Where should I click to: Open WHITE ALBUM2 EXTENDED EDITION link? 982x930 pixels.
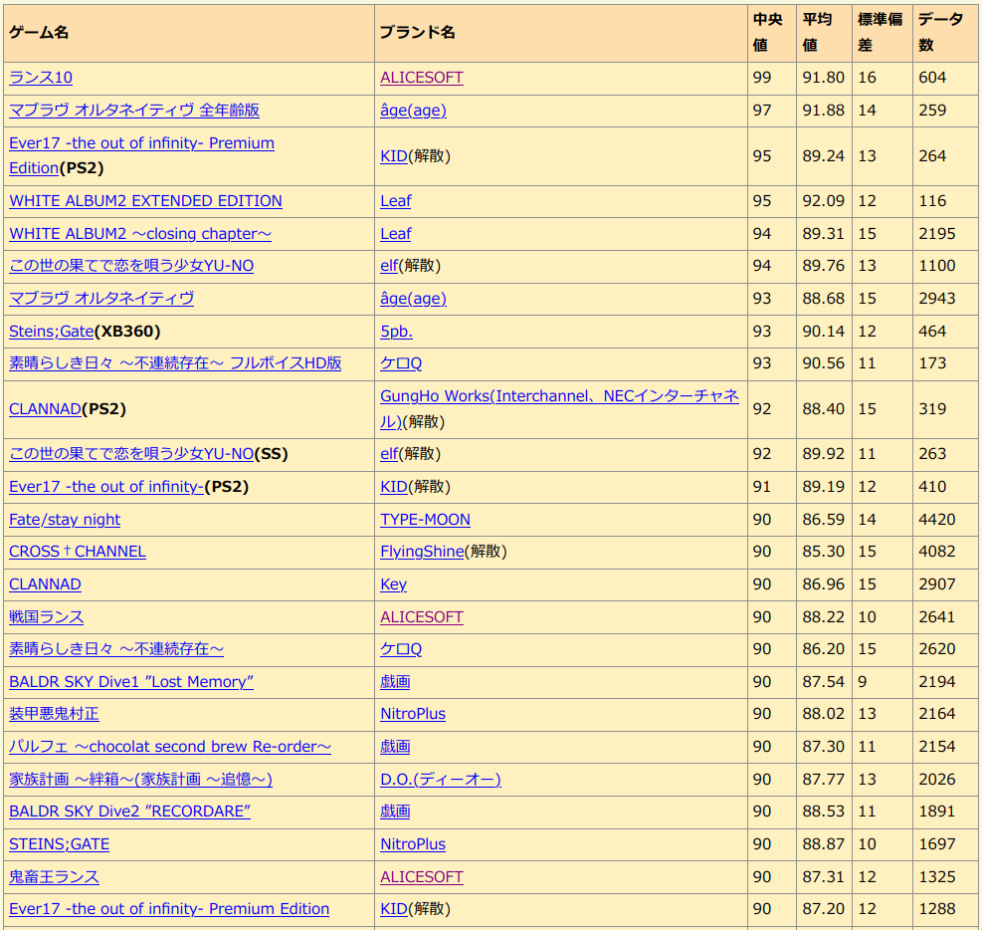coord(145,201)
